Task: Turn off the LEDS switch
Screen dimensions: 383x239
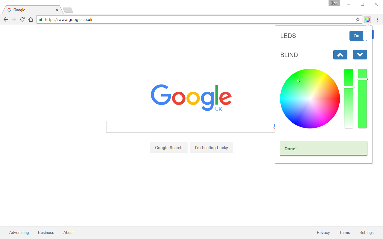Action: [358, 36]
